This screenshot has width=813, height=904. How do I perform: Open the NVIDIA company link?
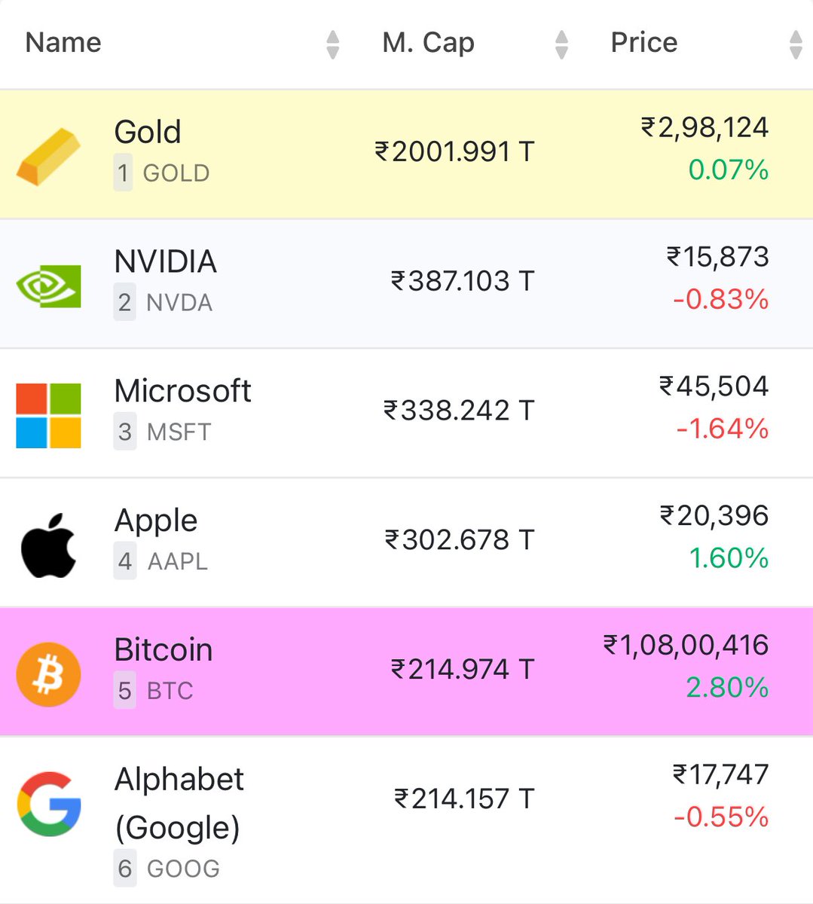[x=165, y=261]
